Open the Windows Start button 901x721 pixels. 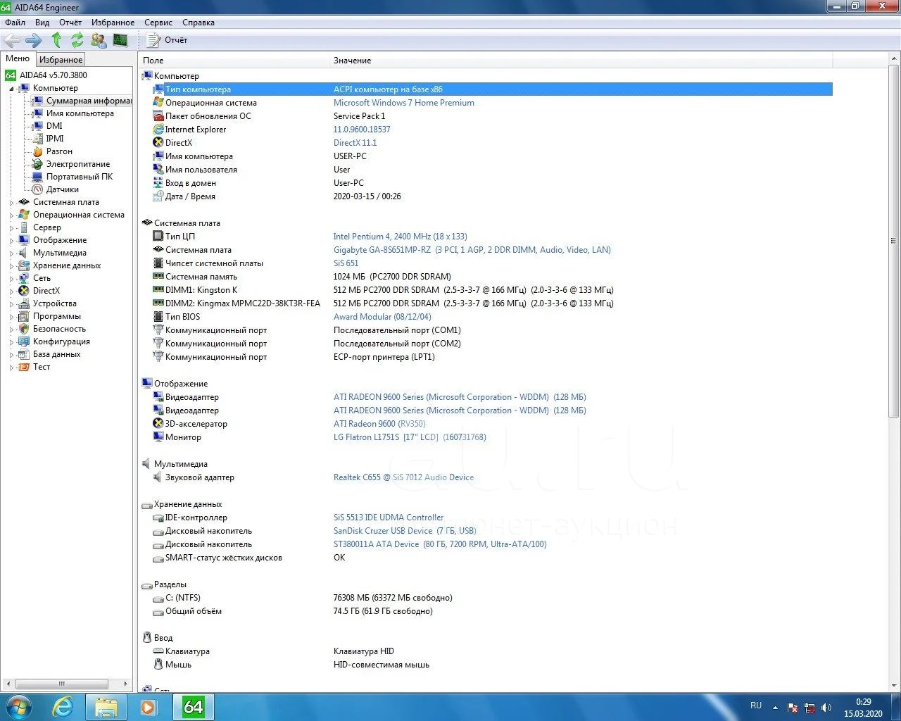coord(18,706)
